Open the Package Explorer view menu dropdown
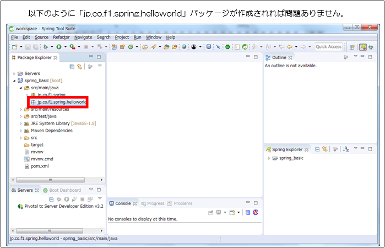The height and width of the screenshot is (248, 385). point(100,66)
